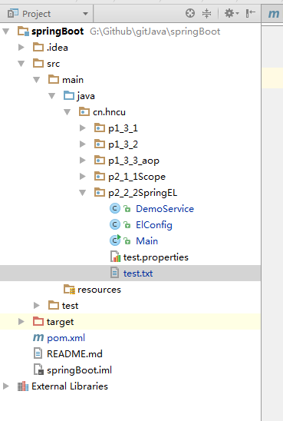
Task: Collapse the p2_2_2SpringEL package
Action: 83,193
